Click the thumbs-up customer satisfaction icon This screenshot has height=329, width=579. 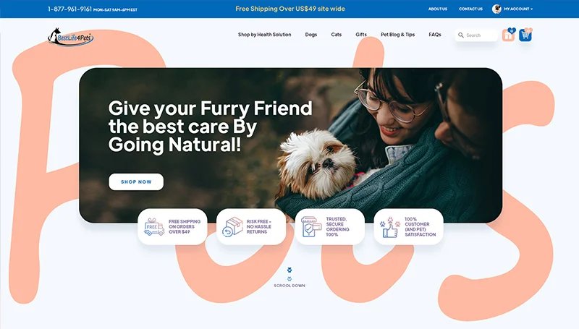(x=390, y=227)
